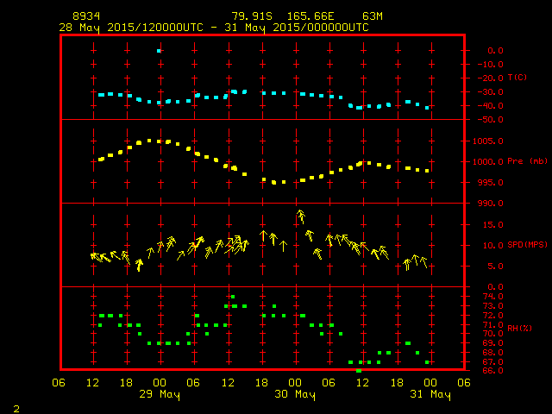The width and height of the screenshot is (552, 414).
Task: Click the station ID 8934 in header
Action: click(86, 16)
